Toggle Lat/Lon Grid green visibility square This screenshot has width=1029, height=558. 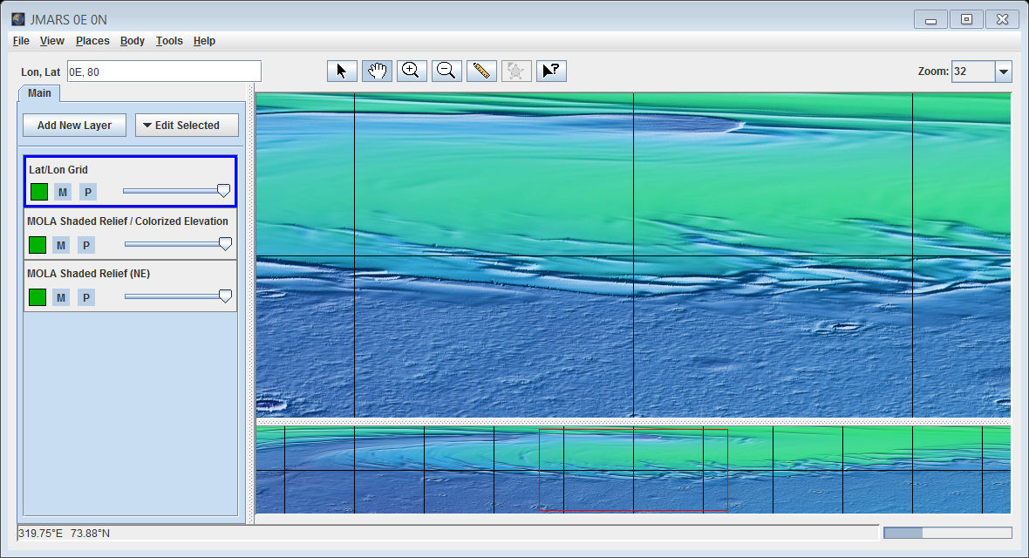tap(39, 192)
